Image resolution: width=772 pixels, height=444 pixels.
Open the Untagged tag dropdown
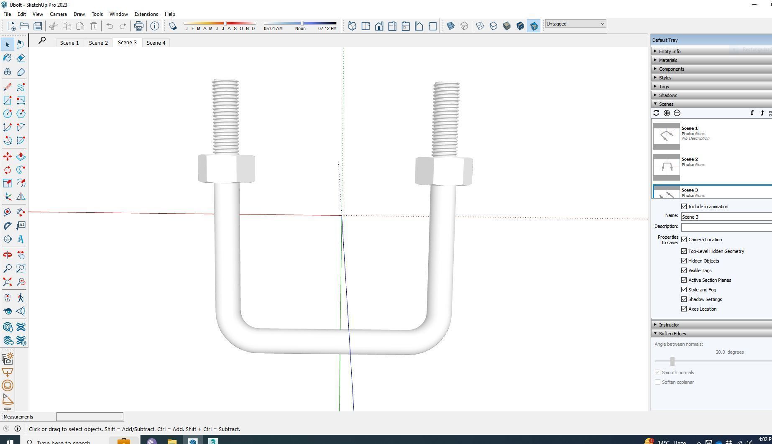tap(575, 24)
